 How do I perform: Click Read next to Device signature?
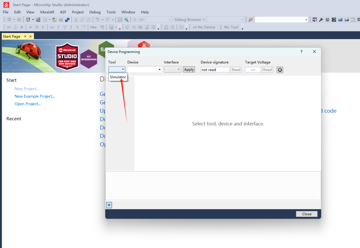(236, 70)
